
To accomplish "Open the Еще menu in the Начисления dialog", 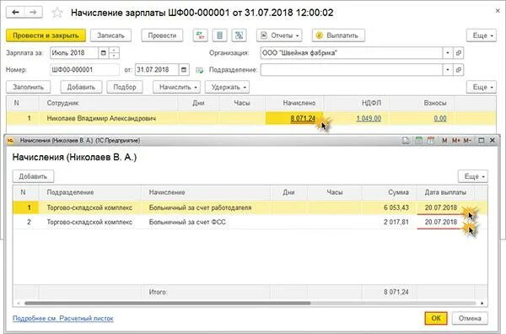I will click(x=473, y=176).
